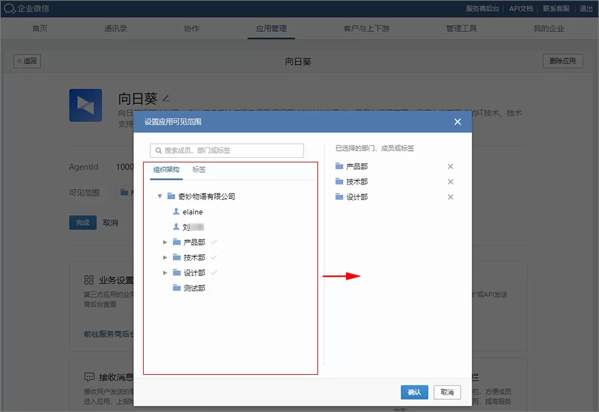Deselect the checkmark next to 设计部

(x=214, y=273)
